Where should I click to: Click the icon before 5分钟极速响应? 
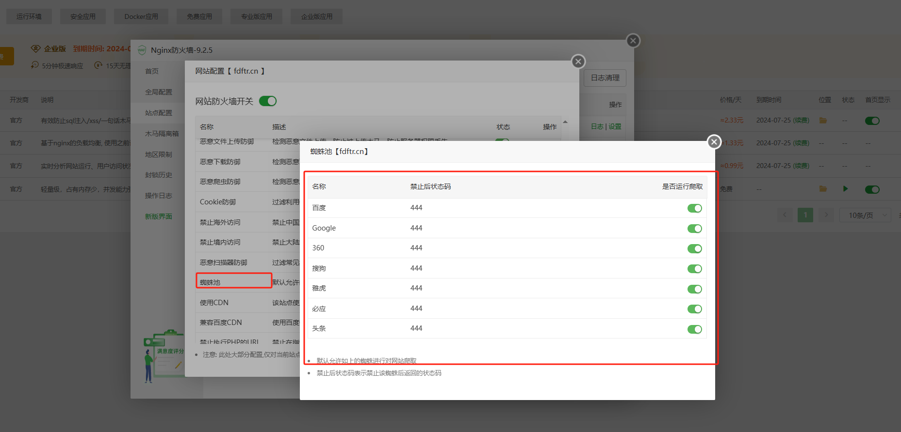pos(35,65)
